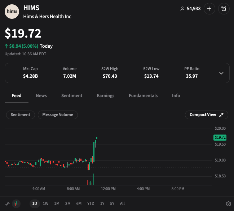
Task: Select the 1Y chart range
Action: tap(102, 203)
